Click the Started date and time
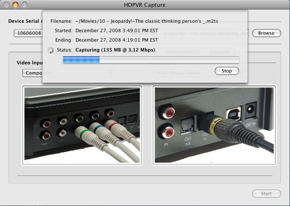Viewport: 290px width, 206px height. click(117, 30)
